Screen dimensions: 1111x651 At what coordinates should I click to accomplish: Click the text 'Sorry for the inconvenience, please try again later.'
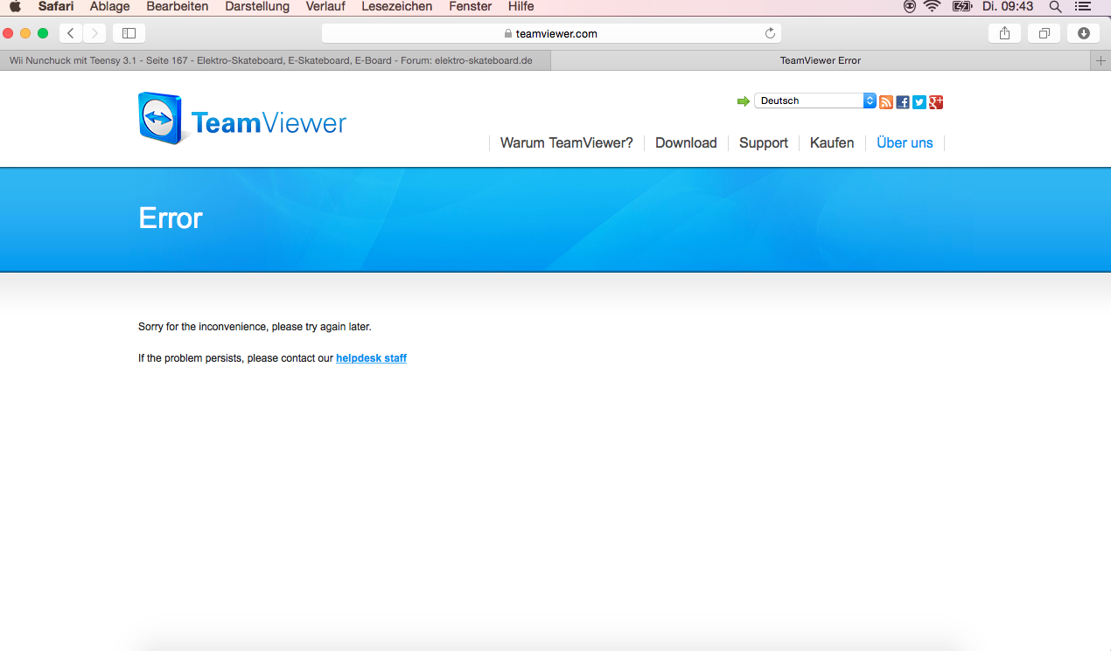pos(255,327)
